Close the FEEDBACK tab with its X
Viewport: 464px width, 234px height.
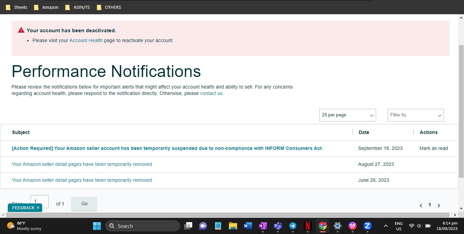click(x=38, y=208)
